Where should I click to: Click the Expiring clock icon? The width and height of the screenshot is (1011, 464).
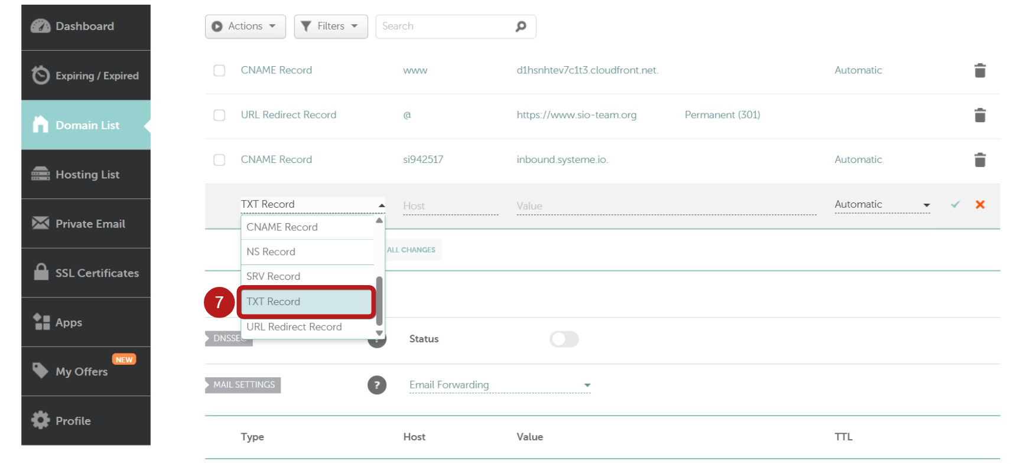(41, 75)
